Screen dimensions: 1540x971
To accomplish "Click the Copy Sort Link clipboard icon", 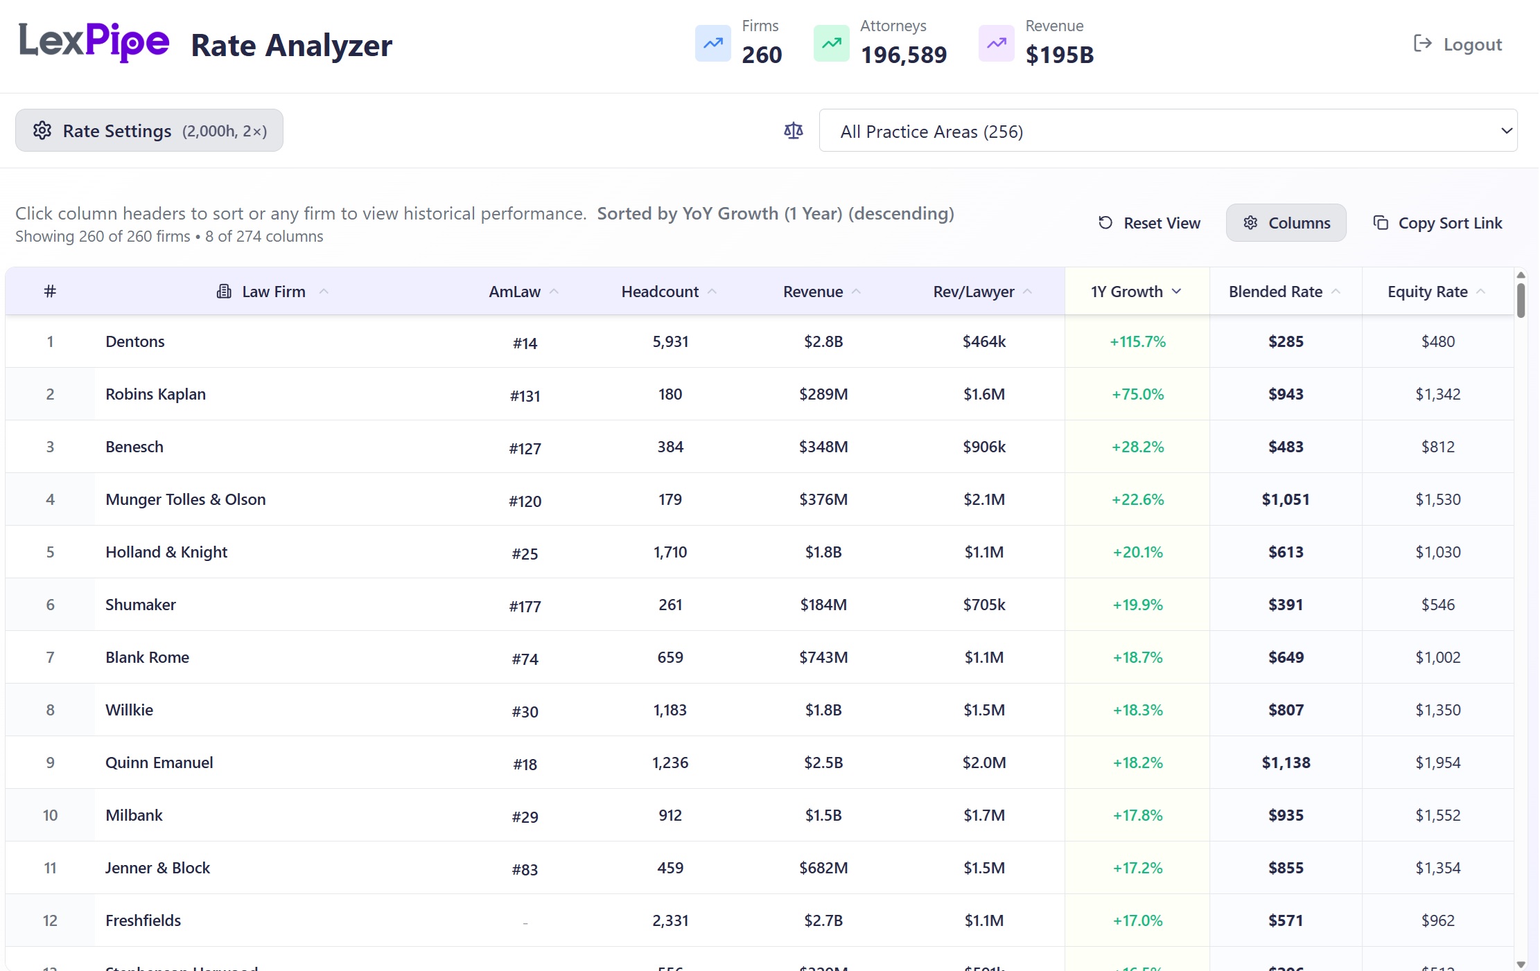I will tap(1380, 222).
